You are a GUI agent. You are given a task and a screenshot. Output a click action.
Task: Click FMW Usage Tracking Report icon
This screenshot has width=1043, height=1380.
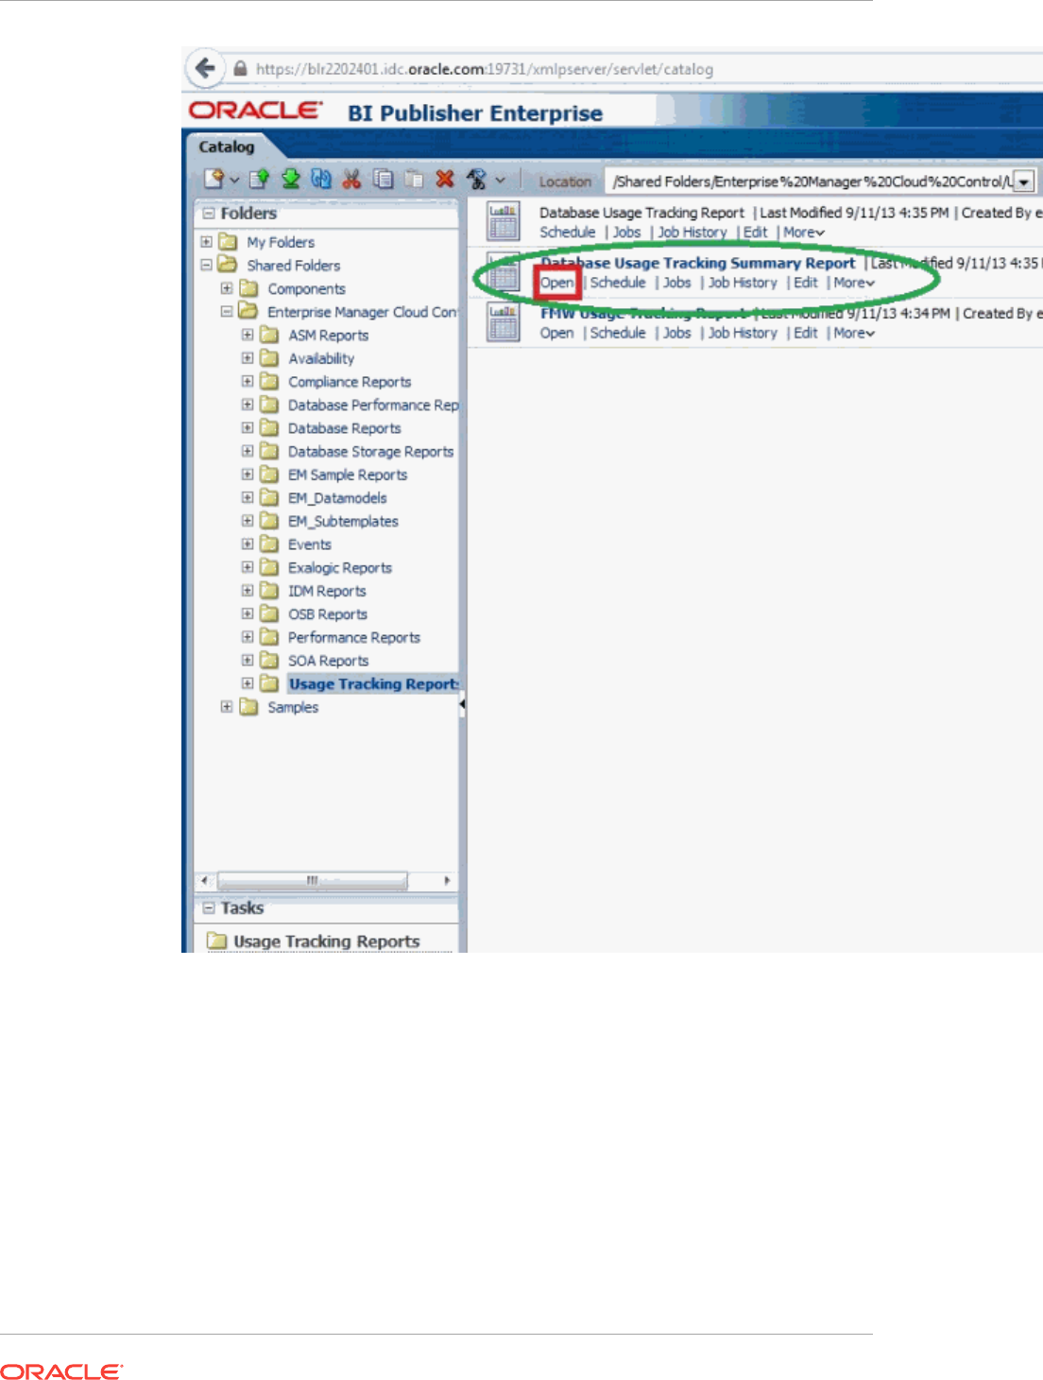point(503,322)
